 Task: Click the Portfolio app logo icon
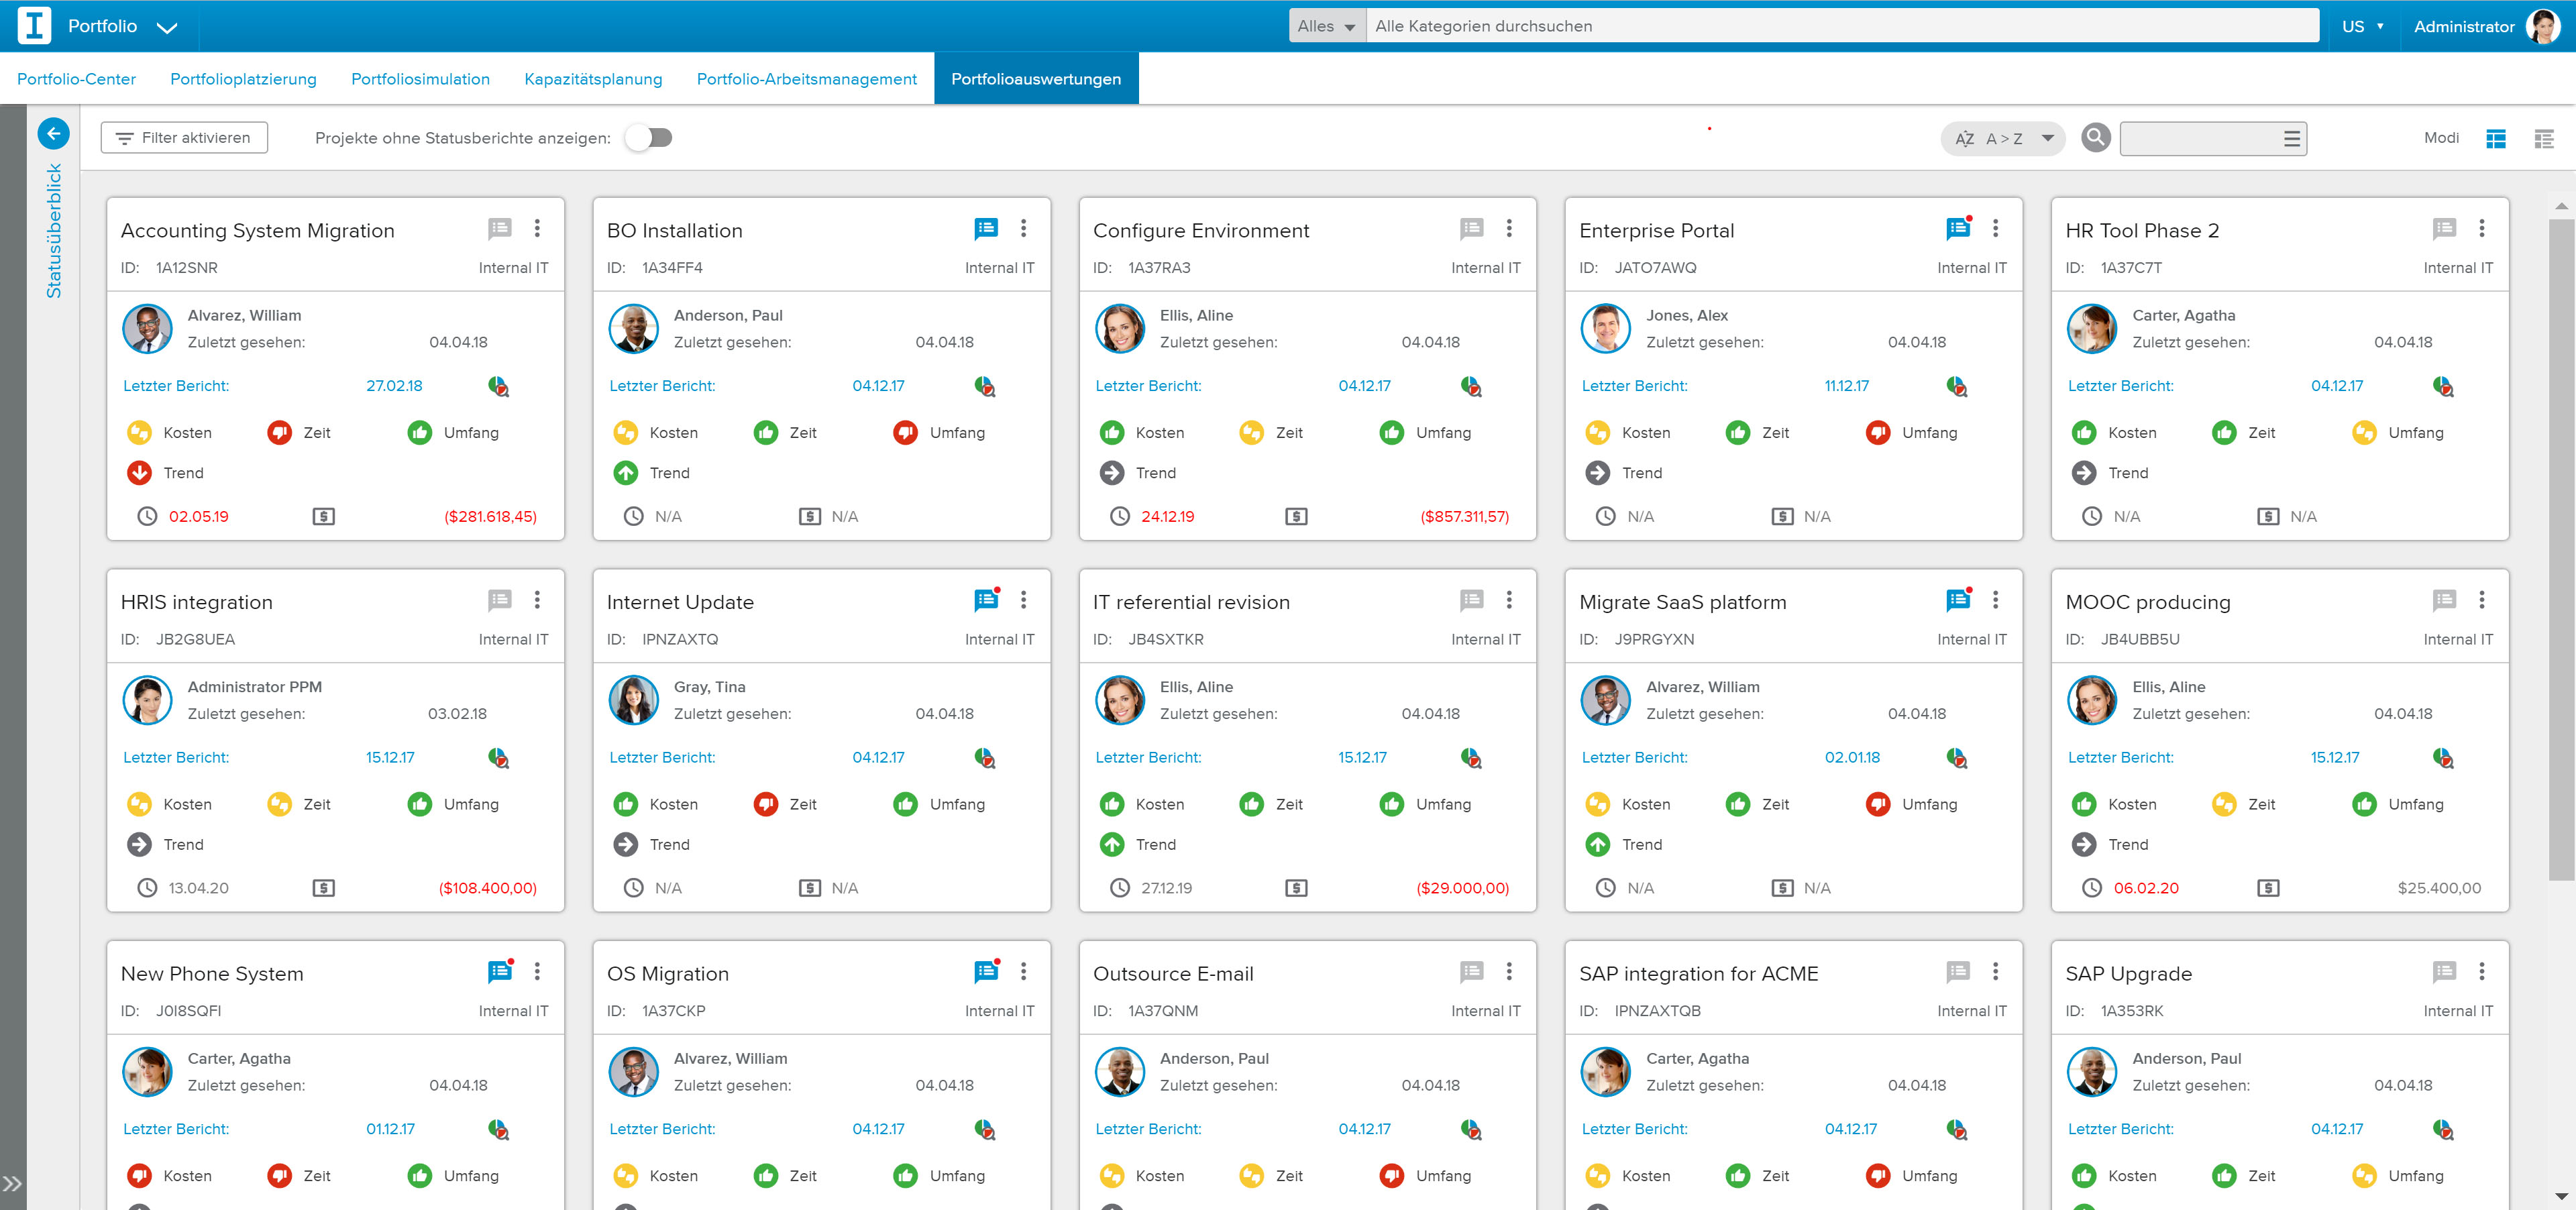coord(34,26)
